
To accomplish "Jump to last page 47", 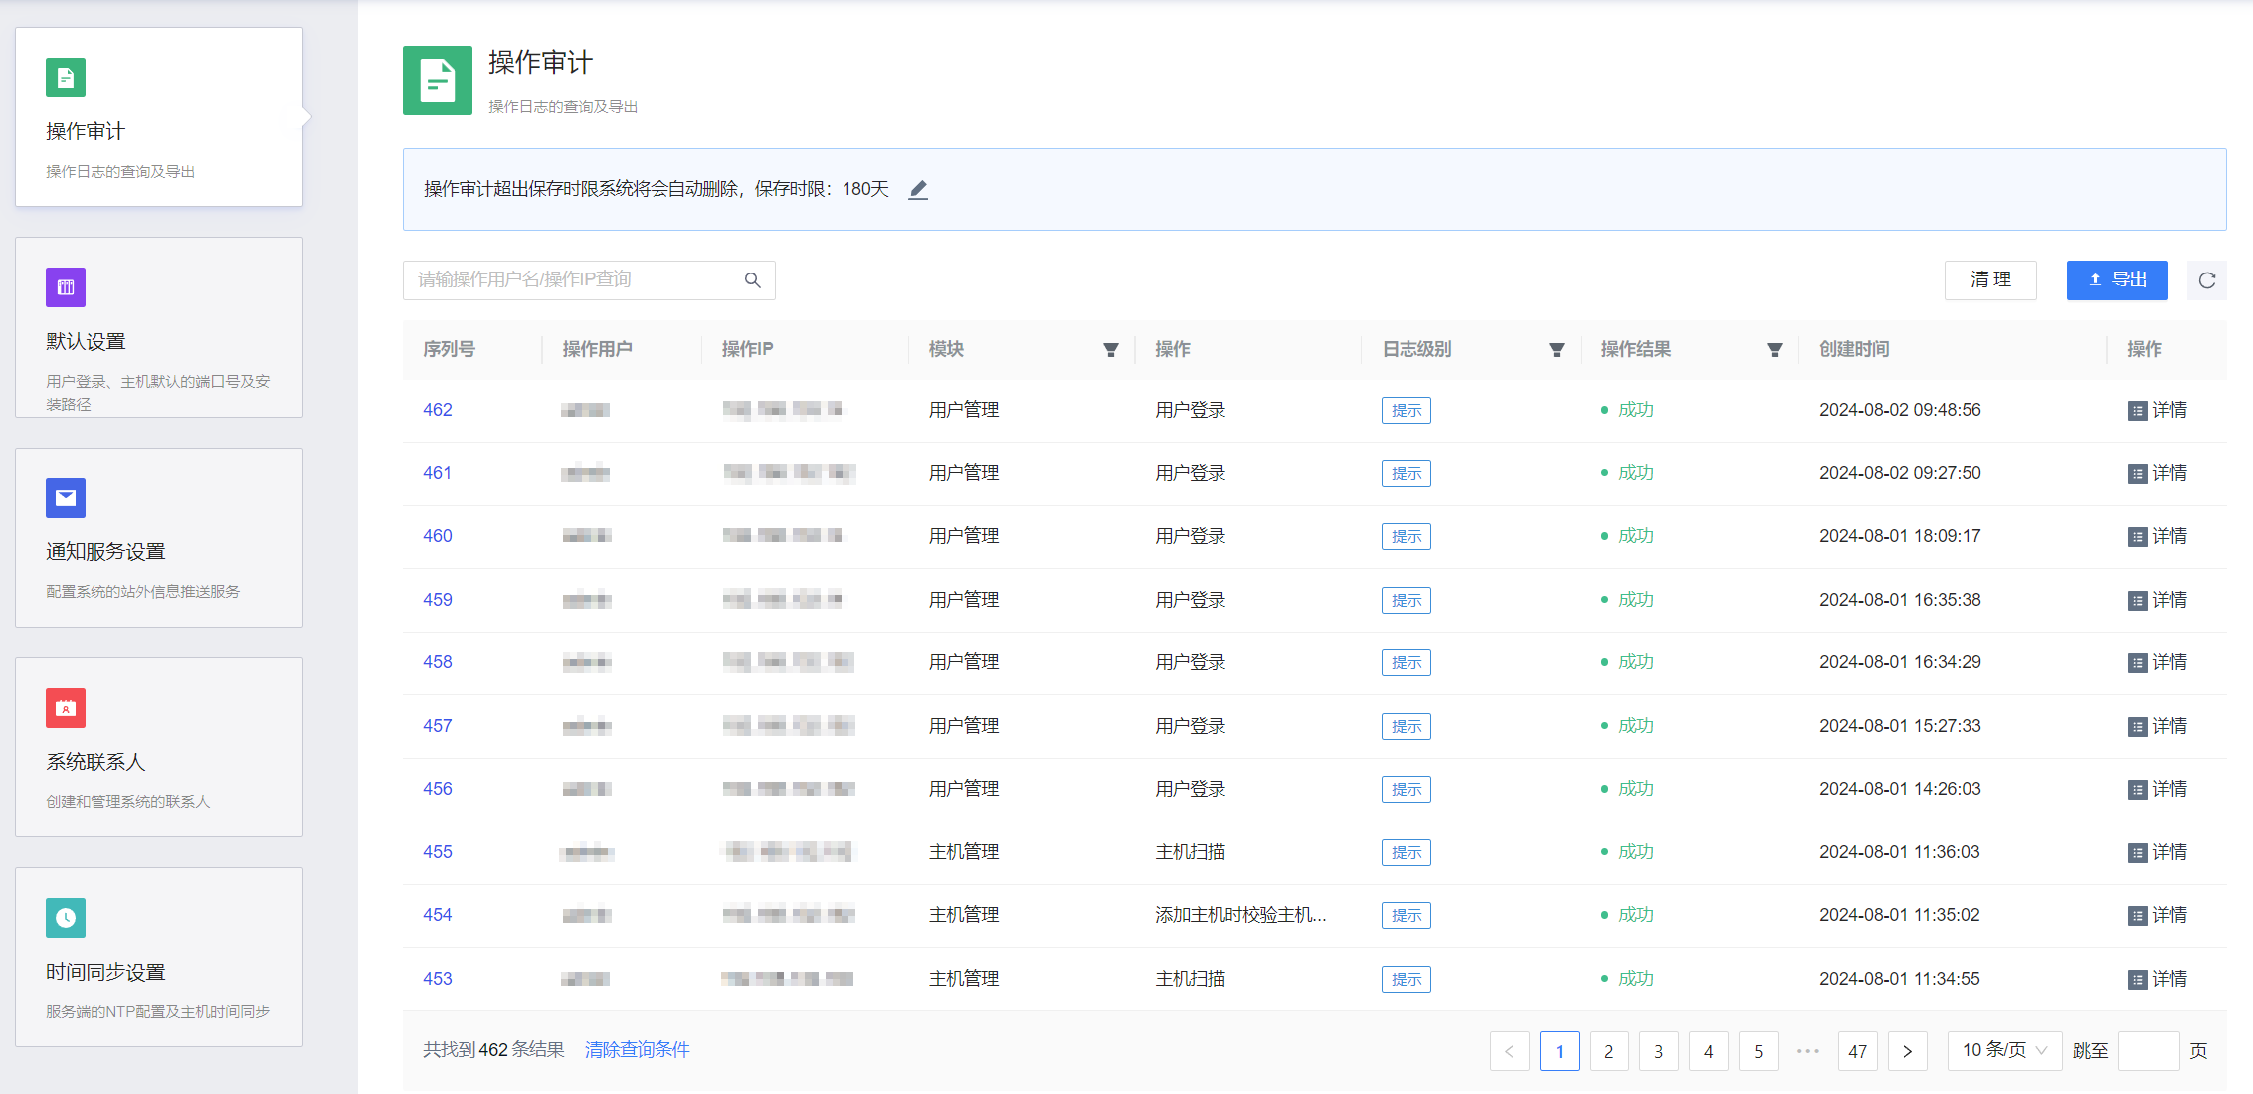I will coord(1857,1051).
